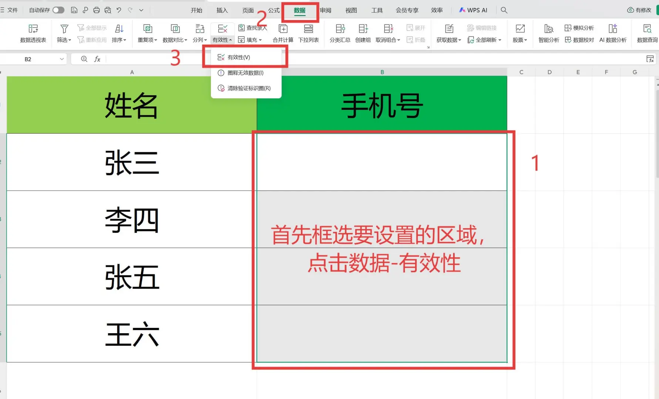Select 圈释无效数据(I) menu item
This screenshot has width=659, height=399.
[246, 73]
